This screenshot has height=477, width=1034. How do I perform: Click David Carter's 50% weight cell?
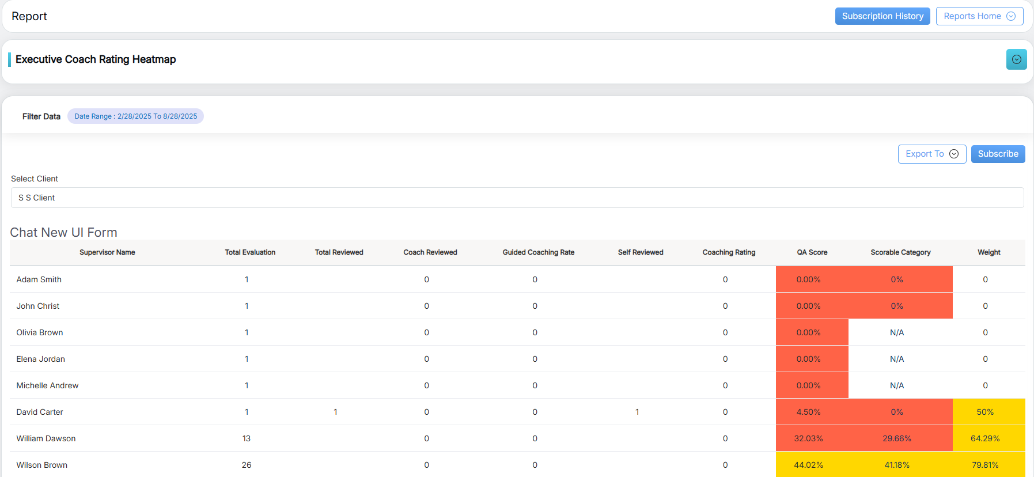tap(985, 412)
